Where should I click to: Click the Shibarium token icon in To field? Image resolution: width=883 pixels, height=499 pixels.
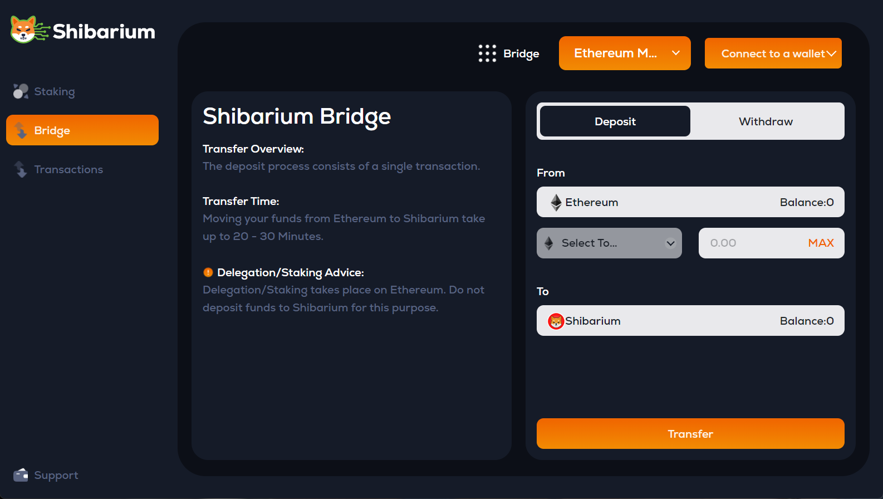(x=556, y=321)
